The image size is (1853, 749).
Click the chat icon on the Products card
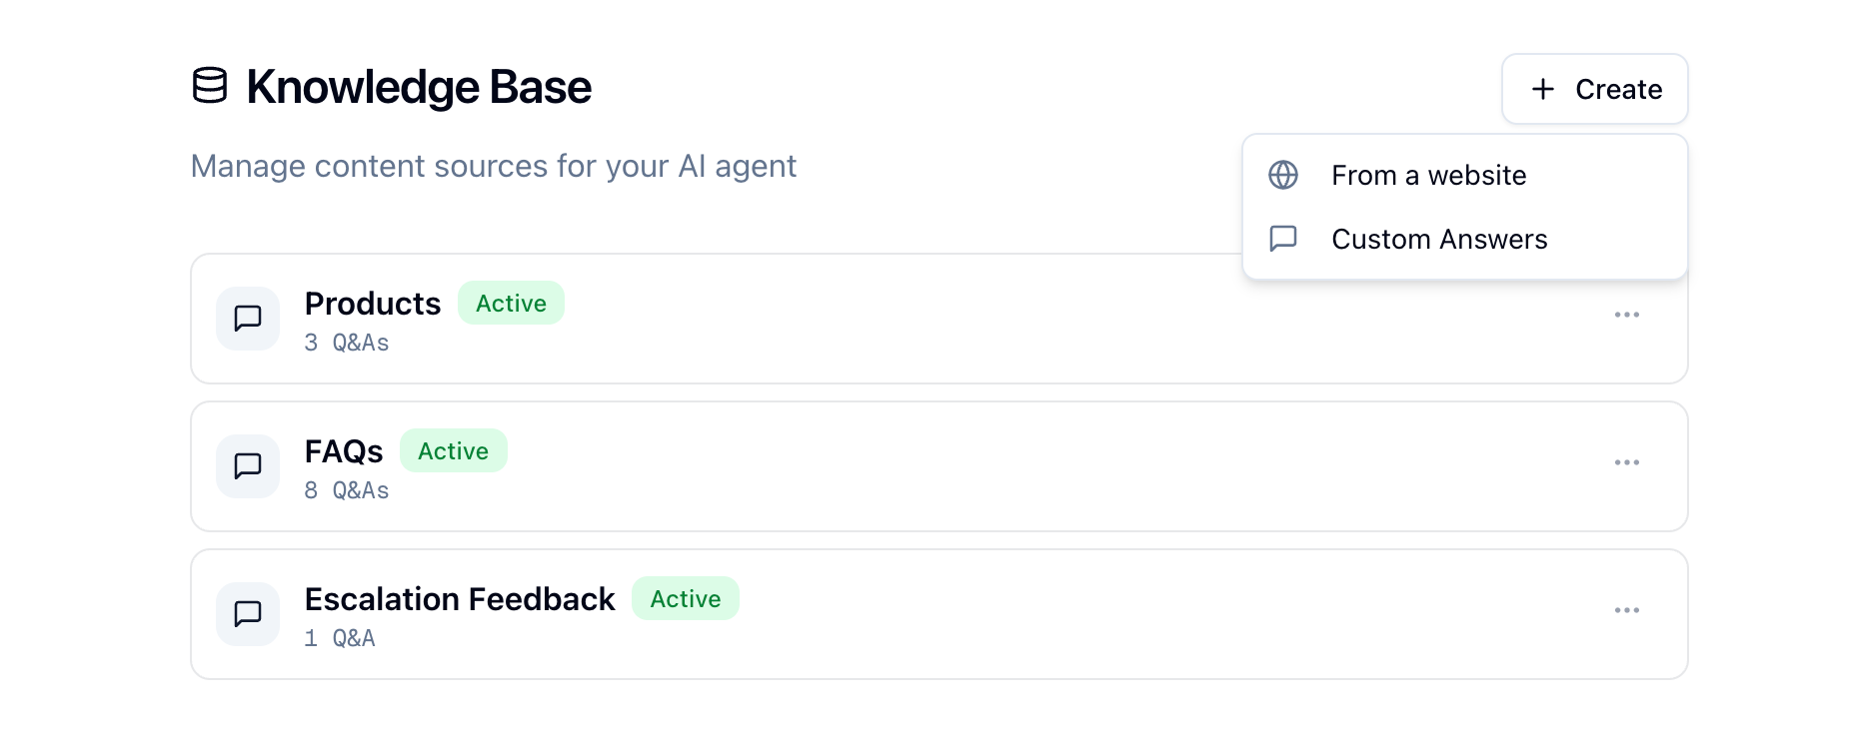coord(247,318)
